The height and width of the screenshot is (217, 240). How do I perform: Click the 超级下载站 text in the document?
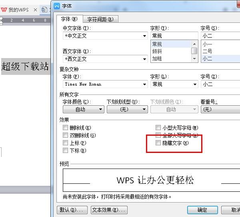click(25, 66)
